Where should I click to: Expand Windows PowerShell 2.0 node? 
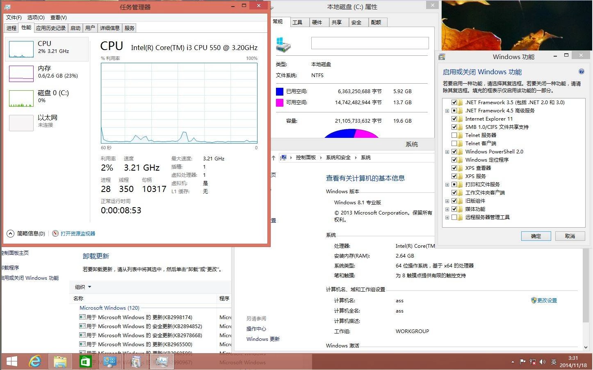pyautogui.click(x=447, y=152)
